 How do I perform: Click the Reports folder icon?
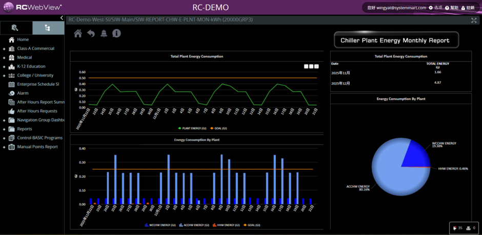[12, 129]
